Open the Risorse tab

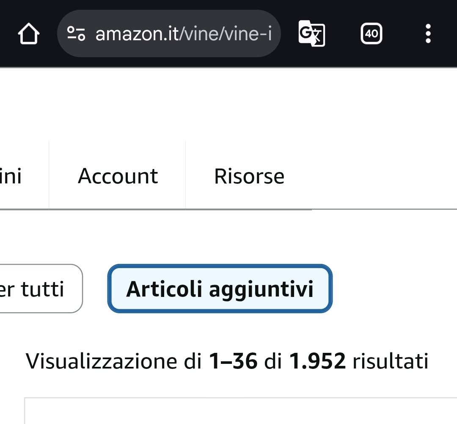[x=249, y=176]
